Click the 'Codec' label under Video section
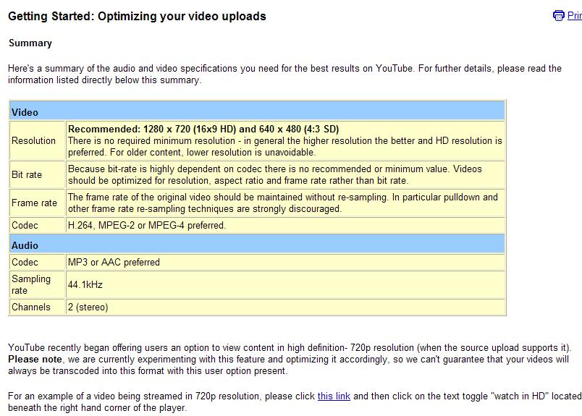This screenshot has height=416, width=582. click(25, 225)
